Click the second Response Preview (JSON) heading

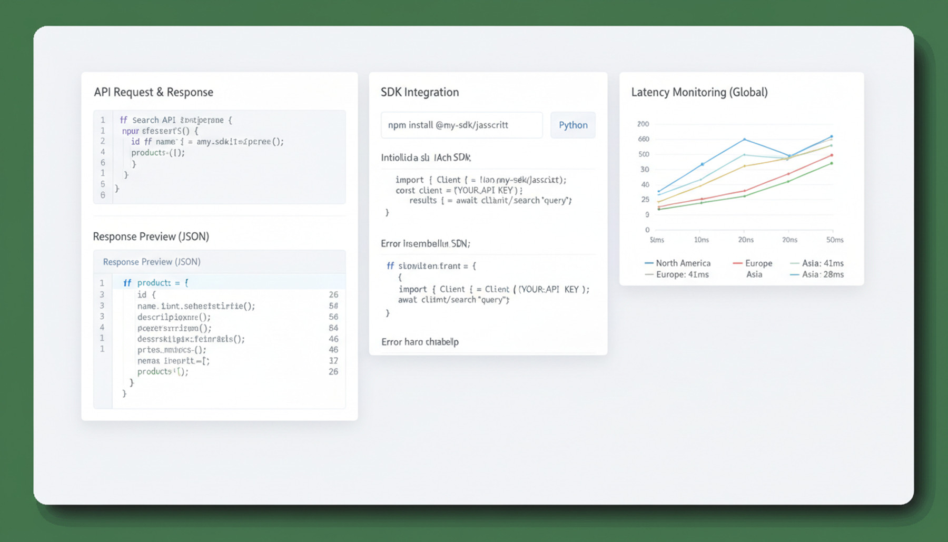152,262
